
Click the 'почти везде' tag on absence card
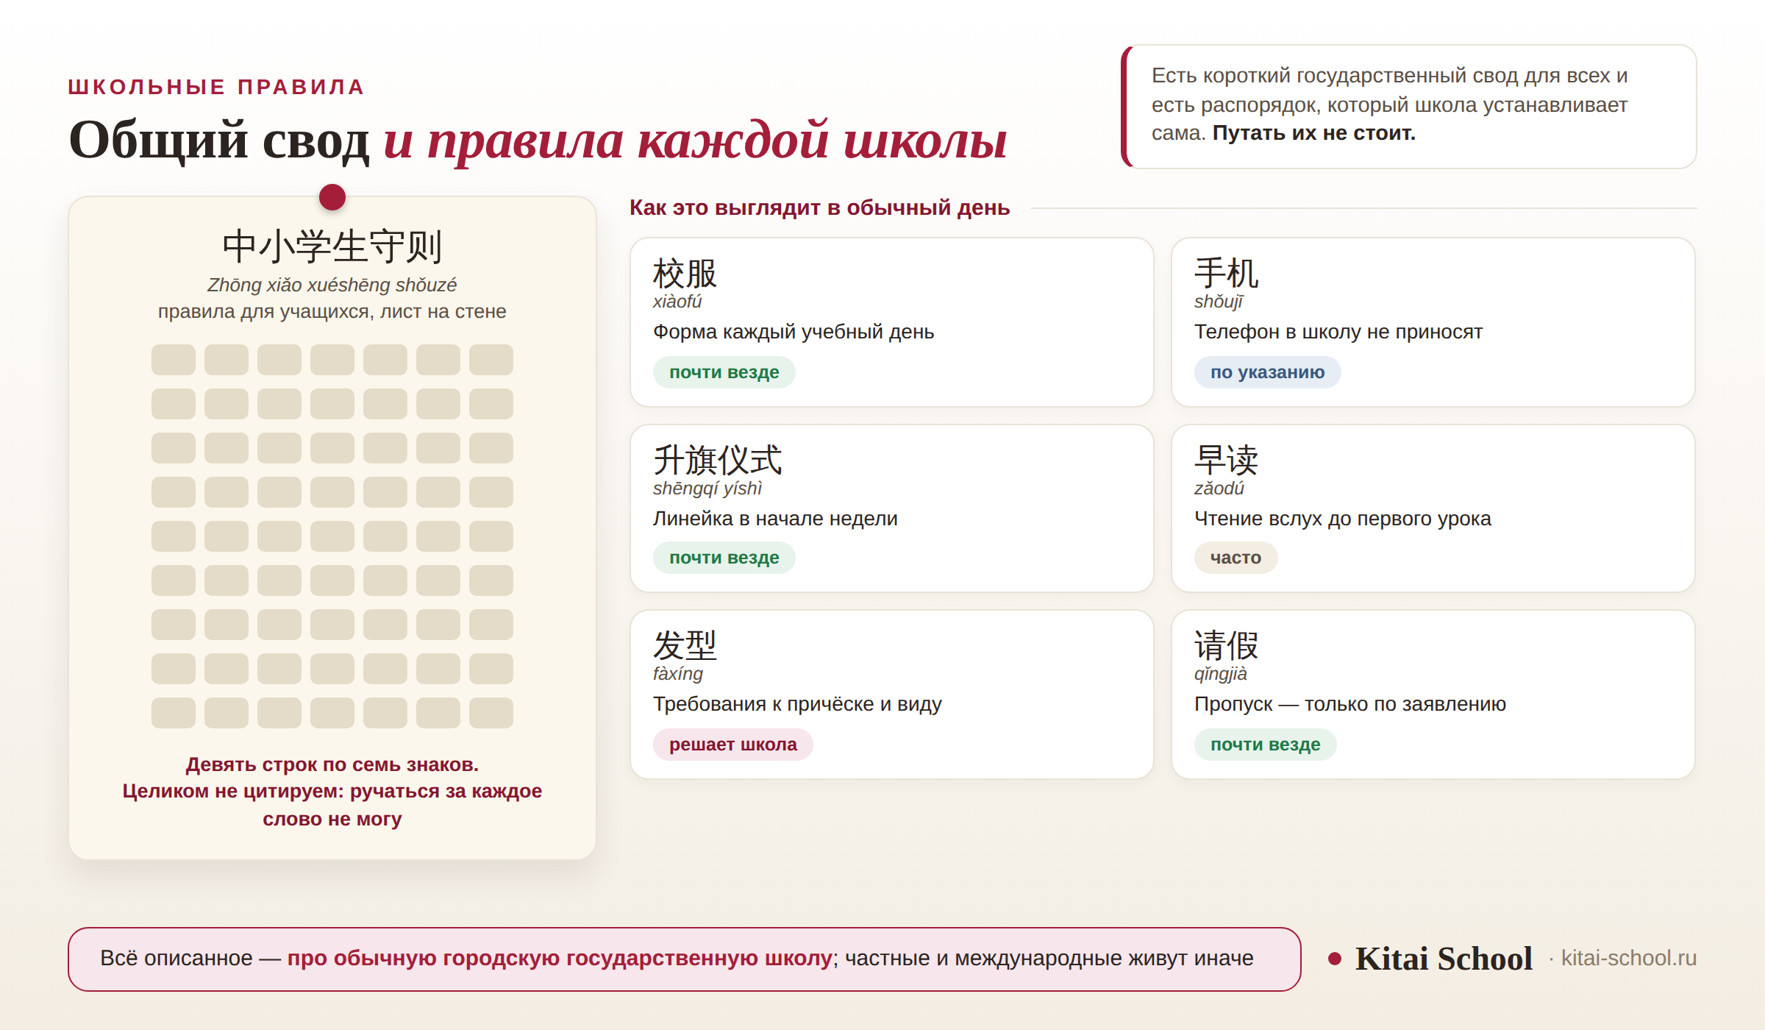pyautogui.click(x=1266, y=745)
